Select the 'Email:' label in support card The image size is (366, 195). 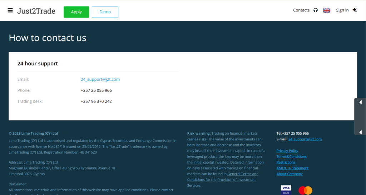[23, 79]
